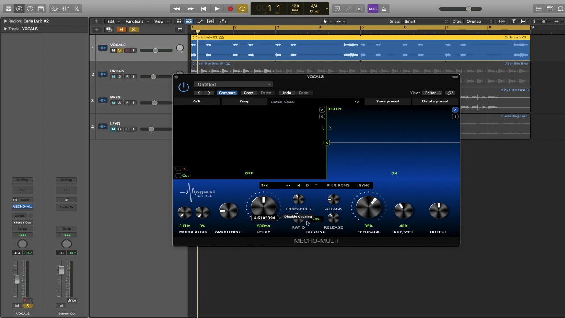This screenshot has height=318, width=565.
Task: Click the DRY/WET knob
Action: point(403,211)
